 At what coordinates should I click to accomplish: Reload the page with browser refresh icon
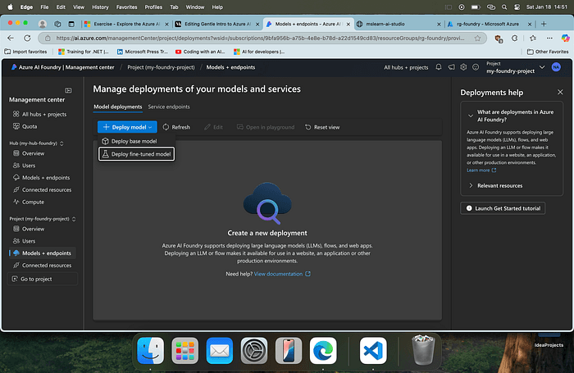(x=27, y=38)
